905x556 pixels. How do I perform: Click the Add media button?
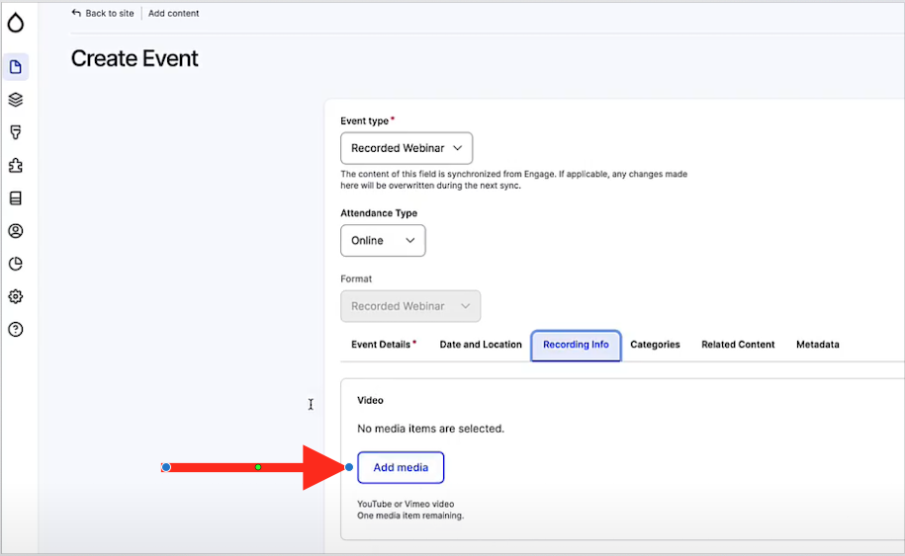[x=401, y=467]
